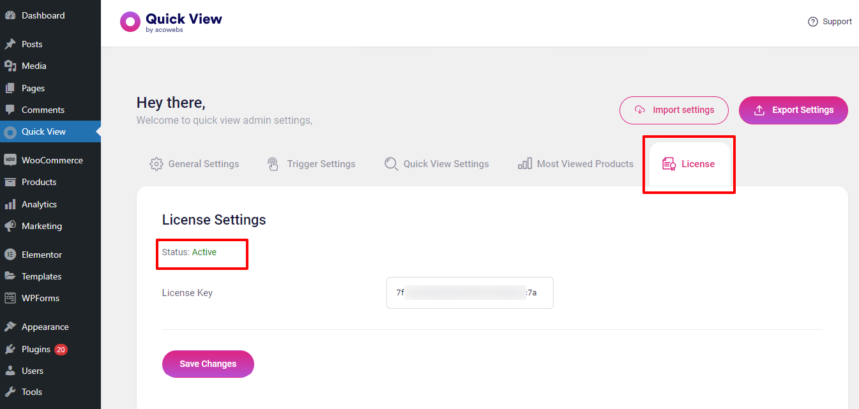Click the License Settings heading
Screen dimensions: 859x409
214,220
